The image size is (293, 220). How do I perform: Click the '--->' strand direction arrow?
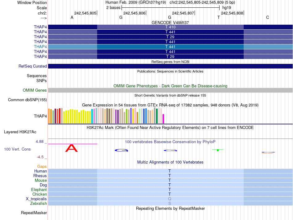44,18
